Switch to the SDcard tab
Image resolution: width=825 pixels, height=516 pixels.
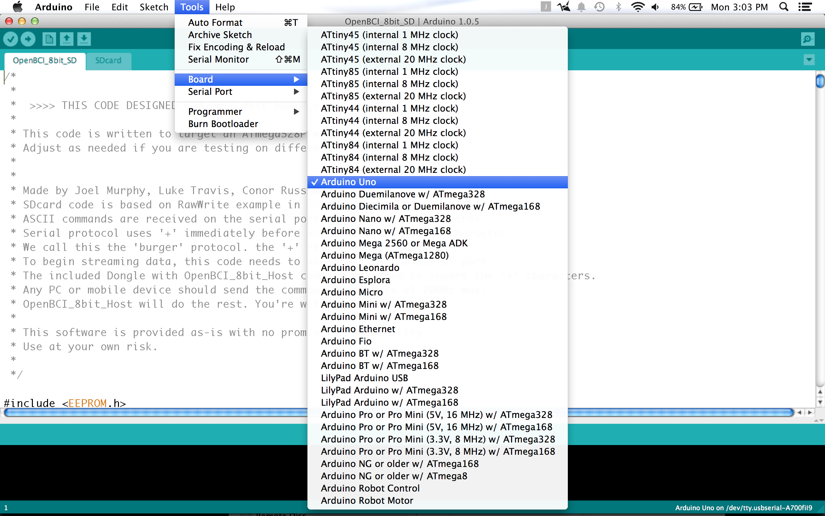pos(108,61)
